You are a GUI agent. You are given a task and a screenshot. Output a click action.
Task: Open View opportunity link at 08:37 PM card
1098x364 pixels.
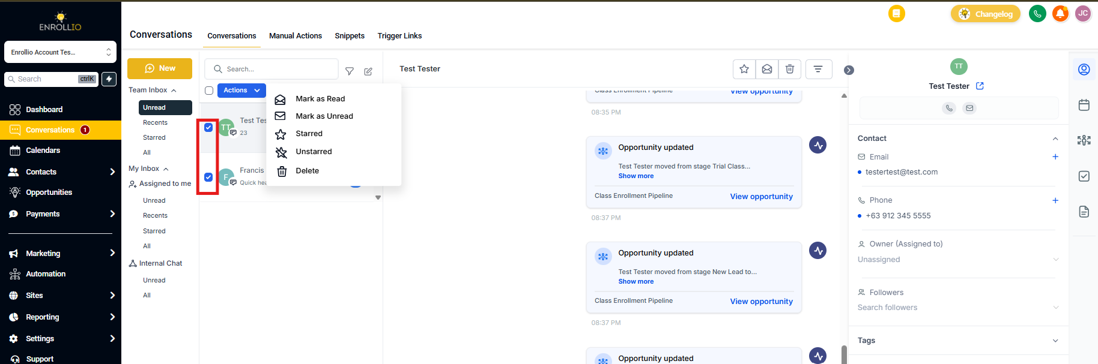[x=761, y=197]
